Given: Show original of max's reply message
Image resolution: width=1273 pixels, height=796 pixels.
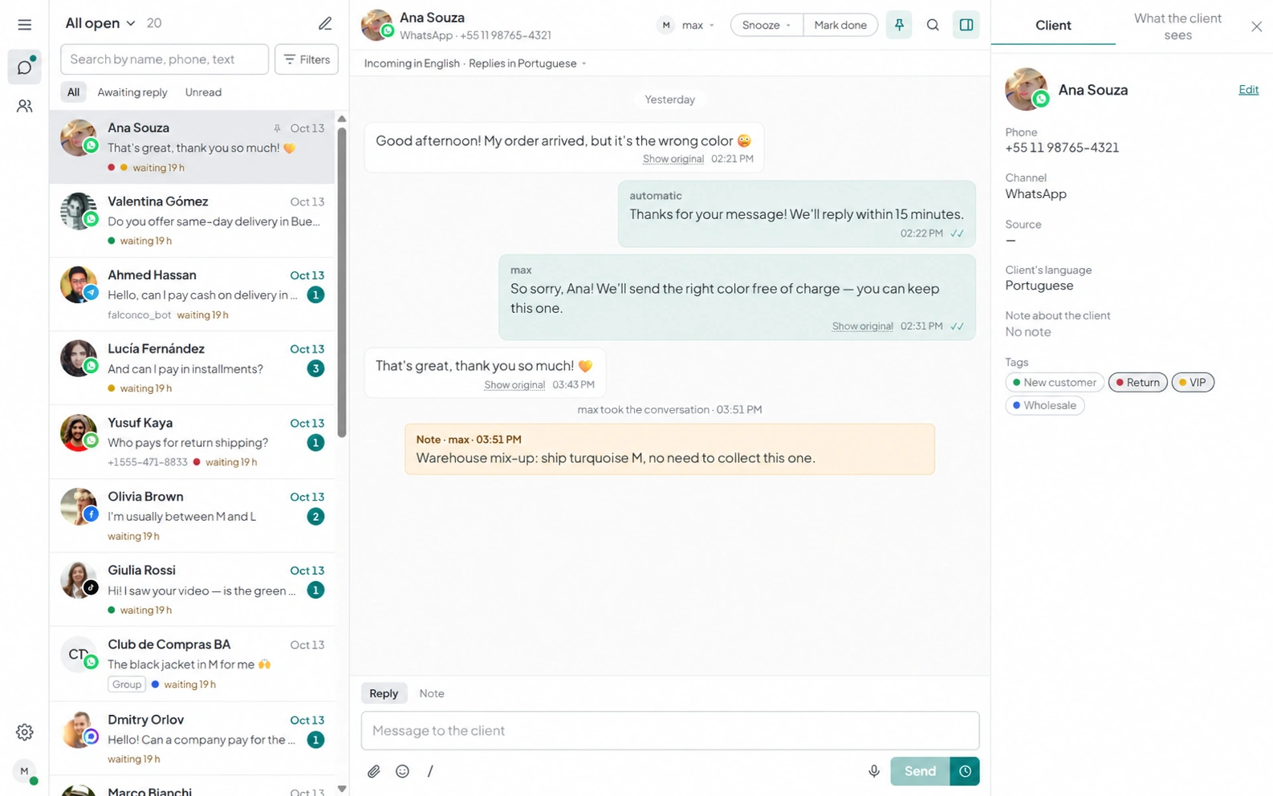Looking at the screenshot, I should point(862,326).
